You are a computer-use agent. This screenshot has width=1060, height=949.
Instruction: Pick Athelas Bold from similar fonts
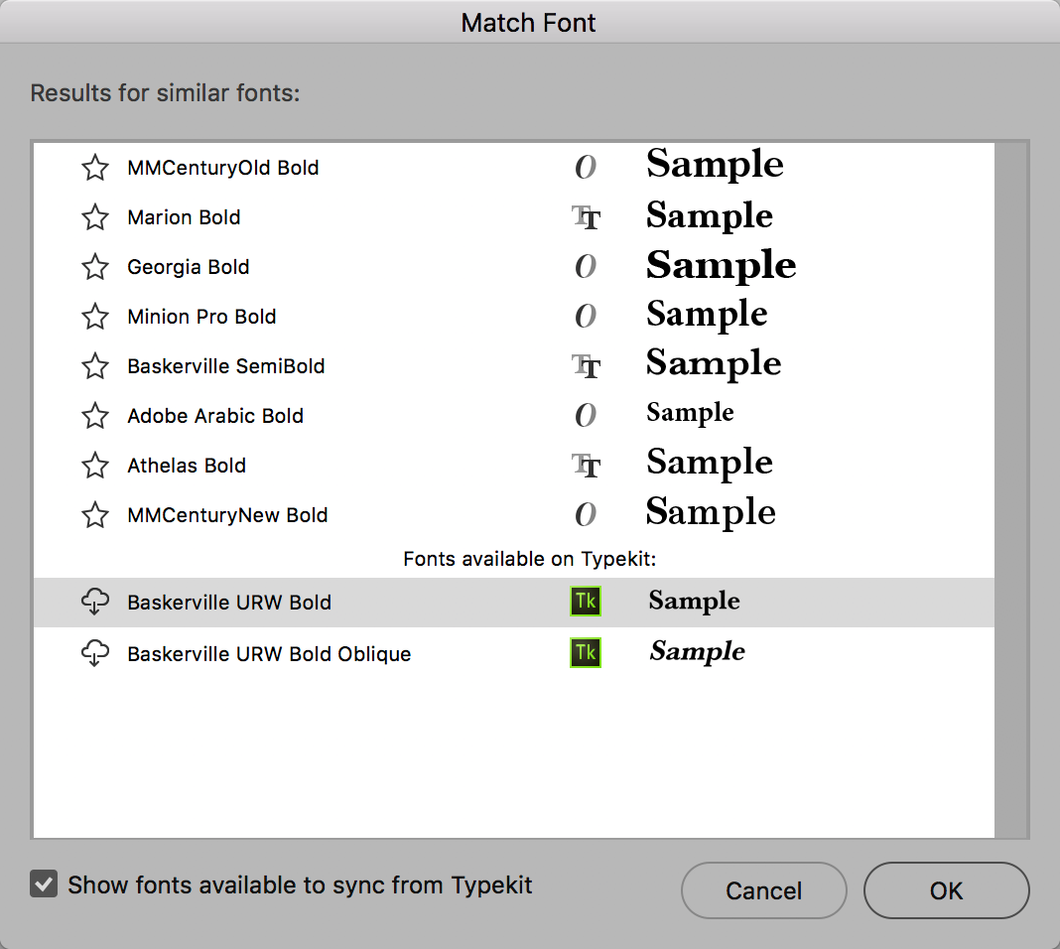(187, 465)
